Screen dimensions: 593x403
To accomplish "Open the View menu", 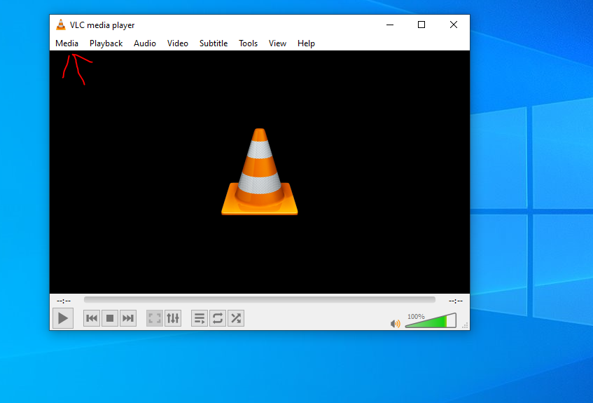I will [x=277, y=43].
